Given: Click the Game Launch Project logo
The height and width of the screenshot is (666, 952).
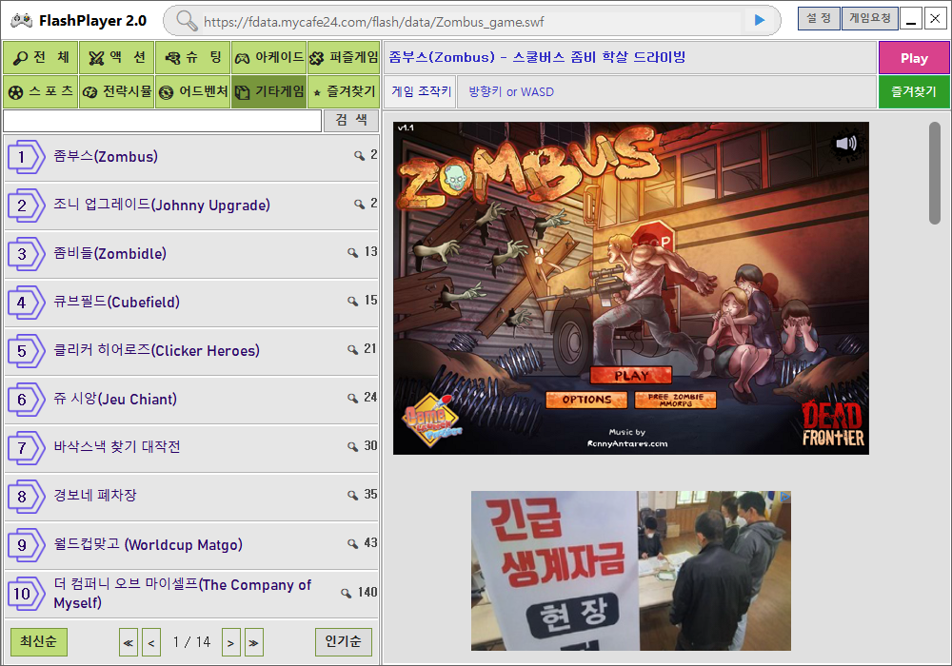Looking at the screenshot, I should point(431,420).
